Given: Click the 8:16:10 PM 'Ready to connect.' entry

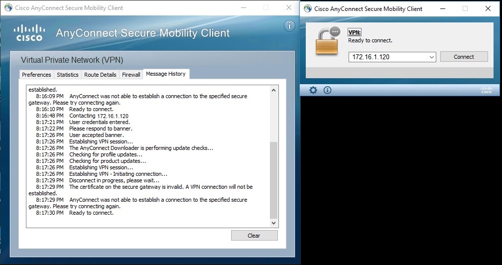Looking at the screenshot, I should (x=75, y=109).
